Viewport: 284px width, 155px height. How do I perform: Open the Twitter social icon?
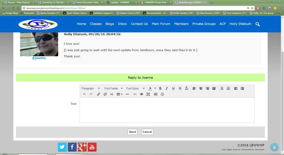point(62,147)
